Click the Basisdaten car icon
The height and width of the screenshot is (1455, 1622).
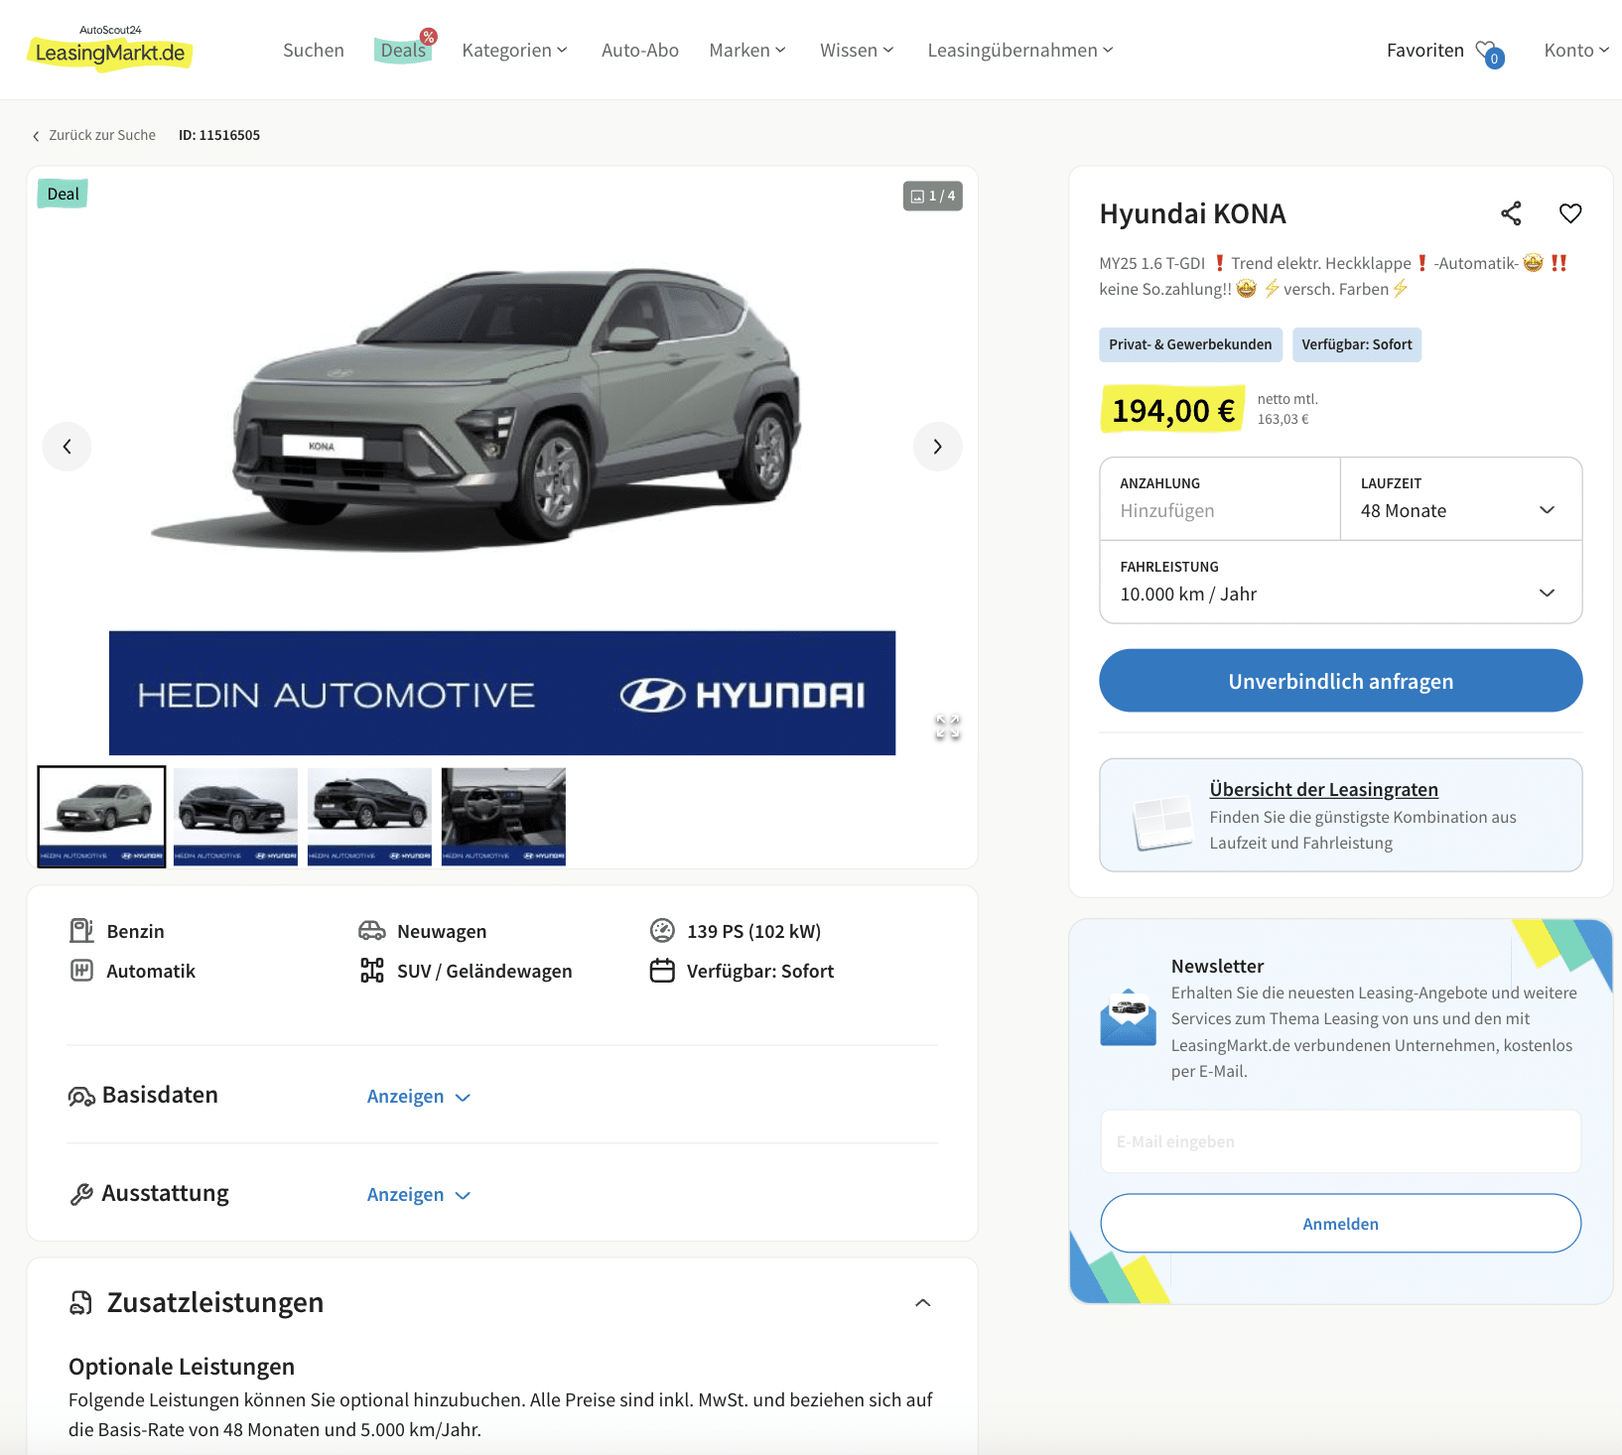click(x=81, y=1096)
